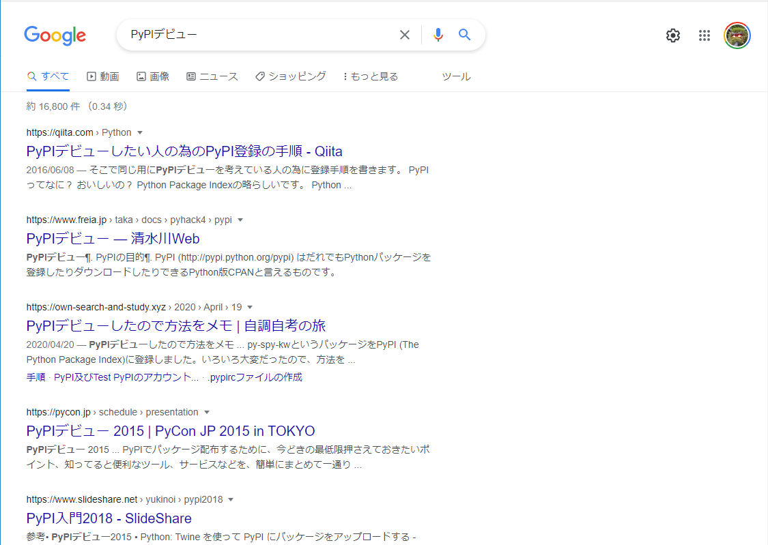This screenshot has width=768, height=545.
Task: Open the ツール tools button
Action: click(x=456, y=76)
